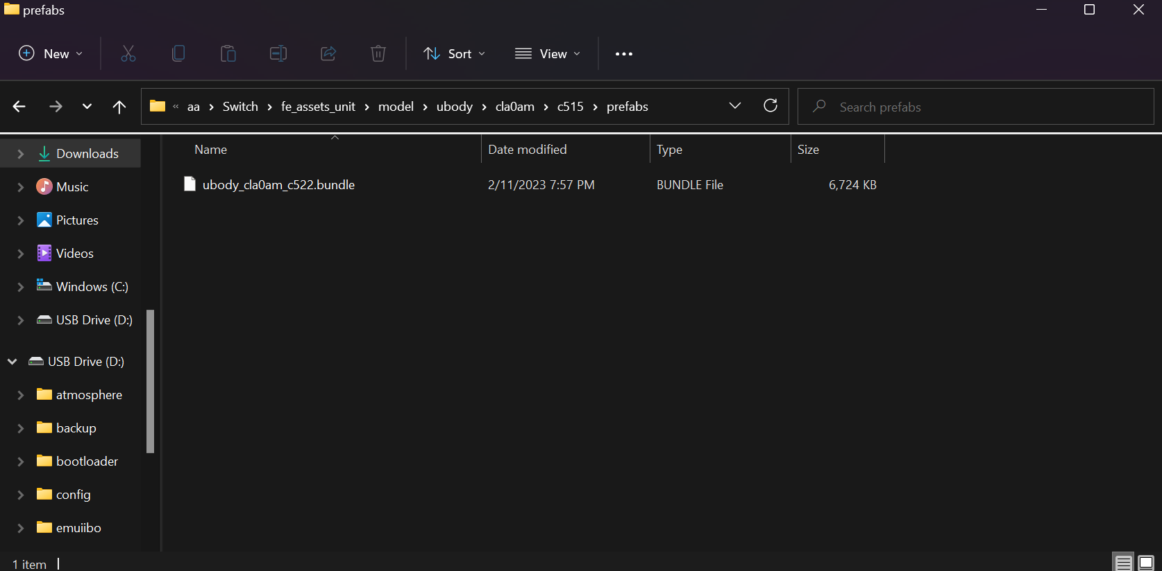This screenshot has width=1162, height=571.
Task: Expand the Music tree node
Action: [x=21, y=187]
